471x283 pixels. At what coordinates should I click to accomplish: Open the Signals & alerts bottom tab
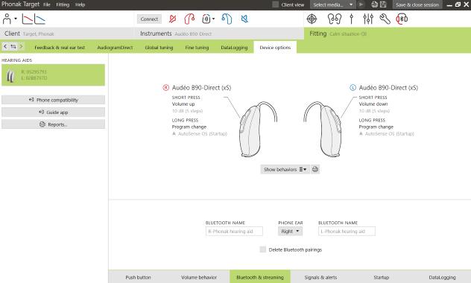[x=320, y=277]
